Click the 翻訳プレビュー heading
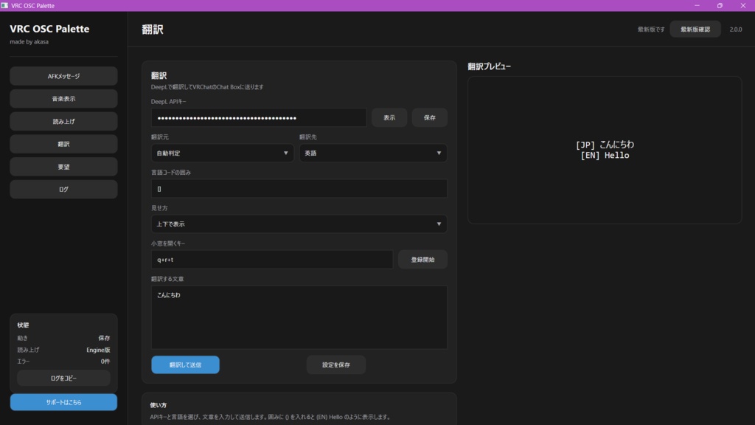This screenshot has height=425, width=755. (x=490, y=66)
